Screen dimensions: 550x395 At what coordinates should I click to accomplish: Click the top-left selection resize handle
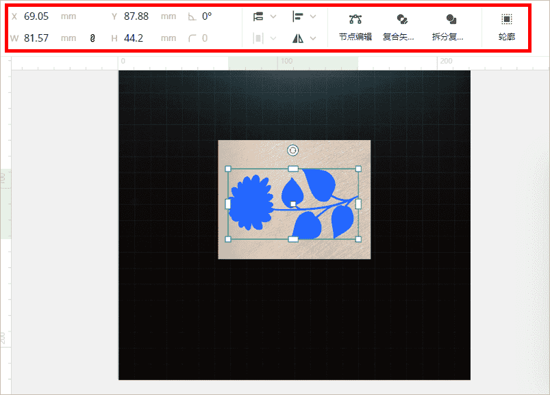point(228,169)
